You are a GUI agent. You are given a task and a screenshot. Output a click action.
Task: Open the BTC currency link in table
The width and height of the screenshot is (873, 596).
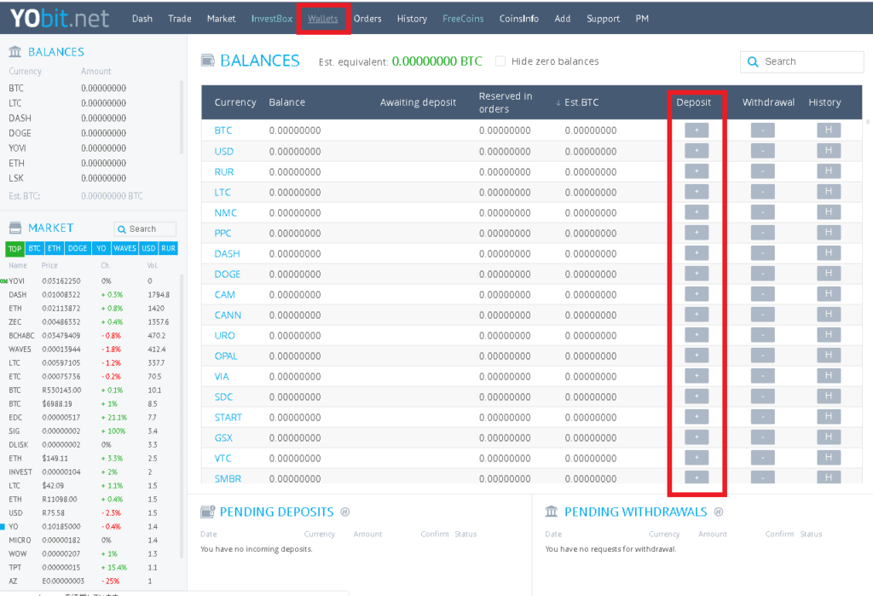(x=223, y=130)
